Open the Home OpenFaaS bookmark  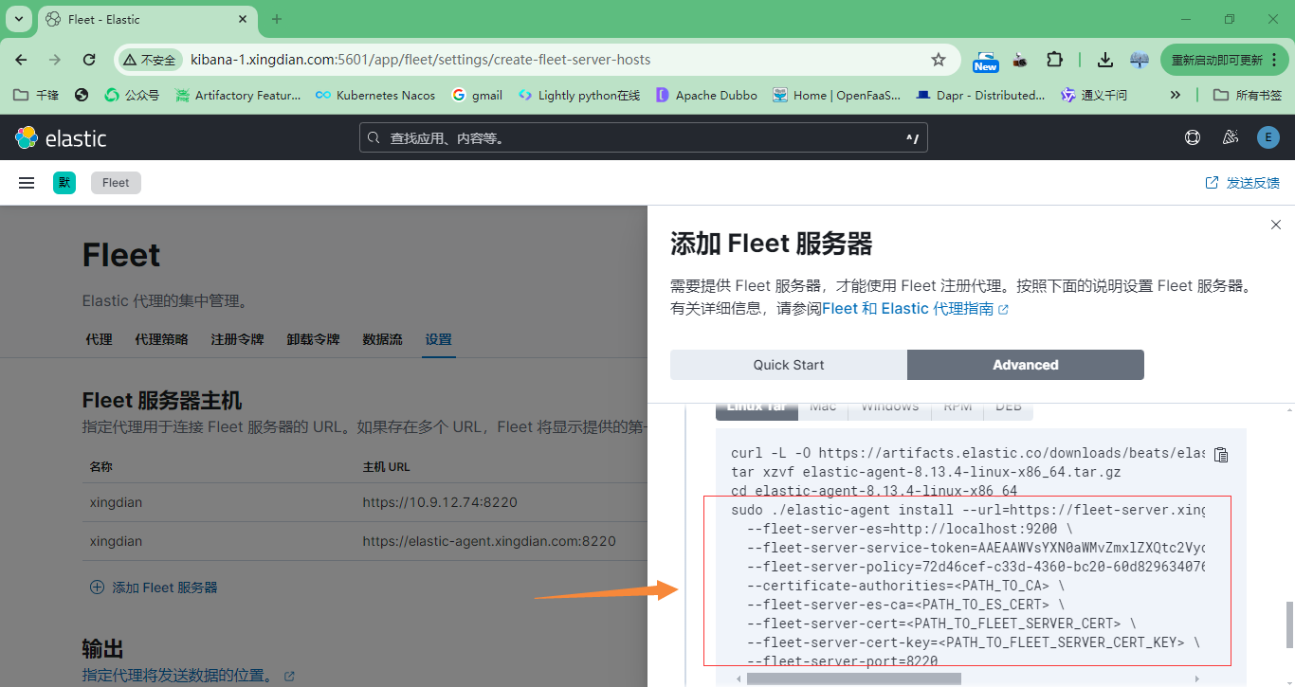coord(836,95)
